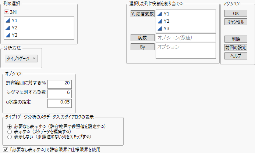Uncheck the 許容限界に仕様限界を使用 checkbox
255x153 pixels.
point(5,149)
